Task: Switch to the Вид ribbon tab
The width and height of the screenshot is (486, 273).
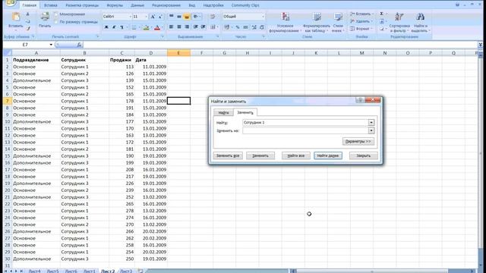Action: coord(192,5)
